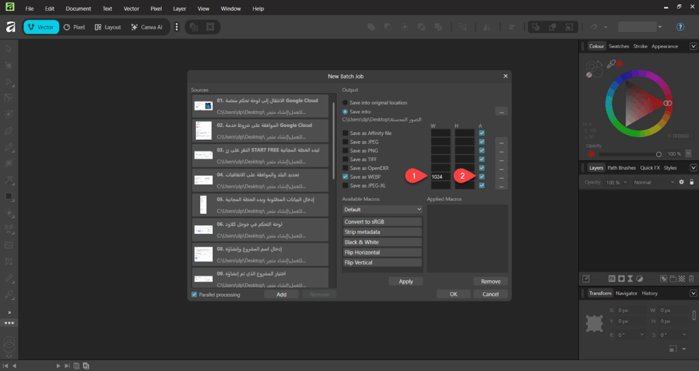The width and height of the screenshot is (699, 371).
Task: Disable the Parallel processing checkbox
Action: [x=195, y=294]
